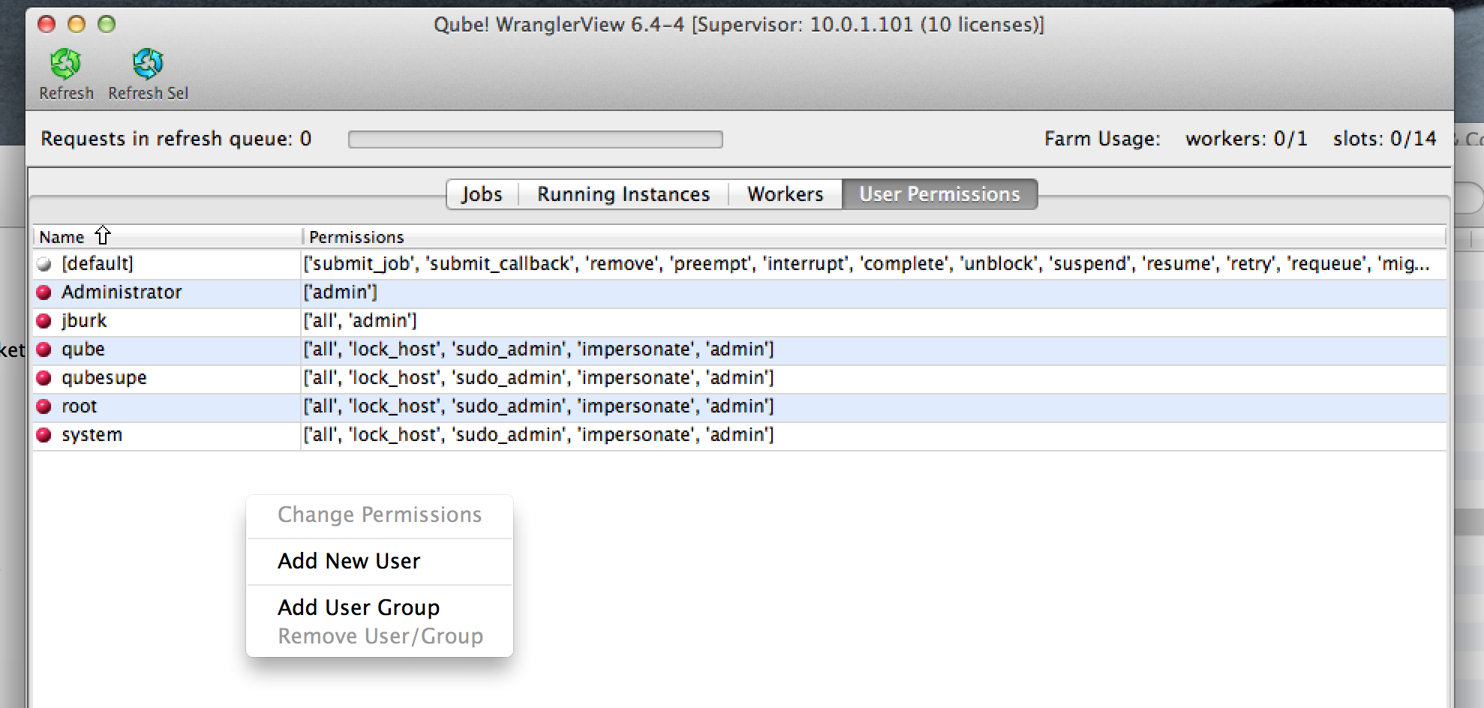1484x708 pixels.
Task: Click the red ball beside qube
Action: coord(44,349)
